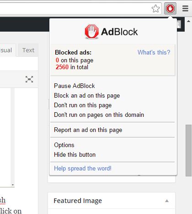Click the editor scrollbar down arrow
The width and height of the screenshot is (192, 214).
coord(13,185)
